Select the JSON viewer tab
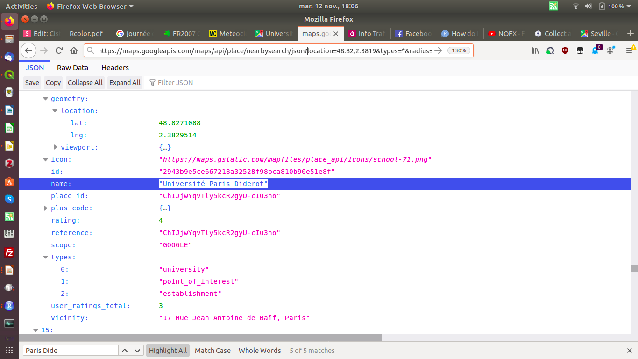638x359 pixels. point(35,68)
